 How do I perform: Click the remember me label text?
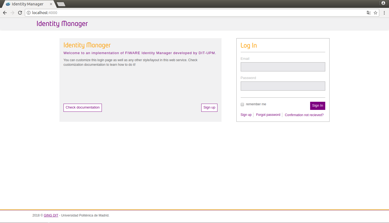point(256,104)
